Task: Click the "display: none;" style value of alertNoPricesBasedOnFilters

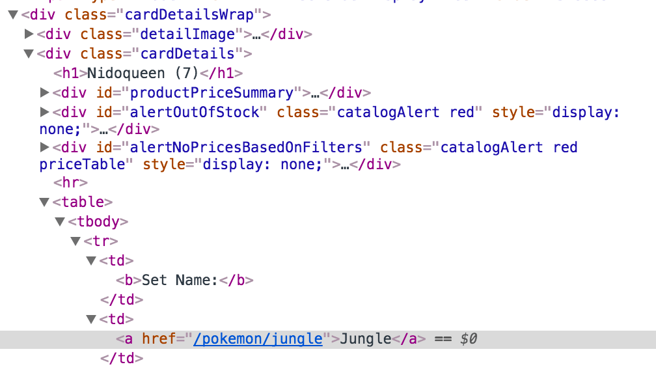Action: coord(262,165)
